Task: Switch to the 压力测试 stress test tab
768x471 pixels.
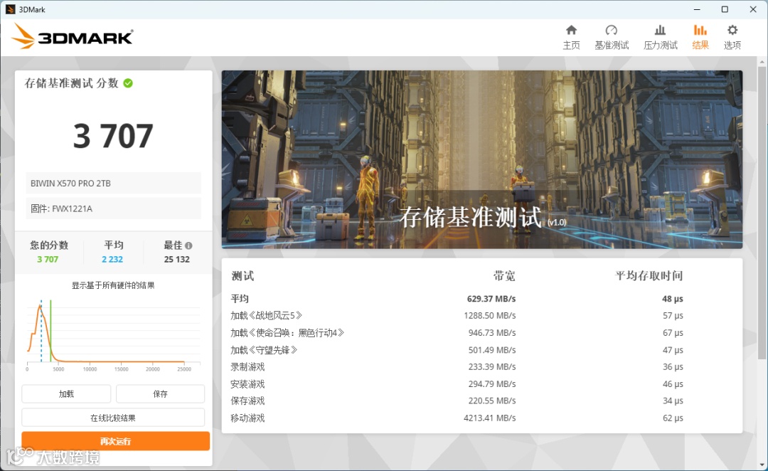Action: coord(660,37)
